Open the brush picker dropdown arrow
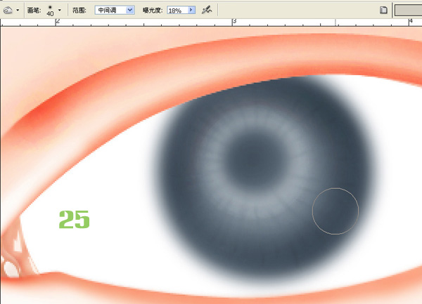Screen dimensions: 422x304 (x=60, y=11)
